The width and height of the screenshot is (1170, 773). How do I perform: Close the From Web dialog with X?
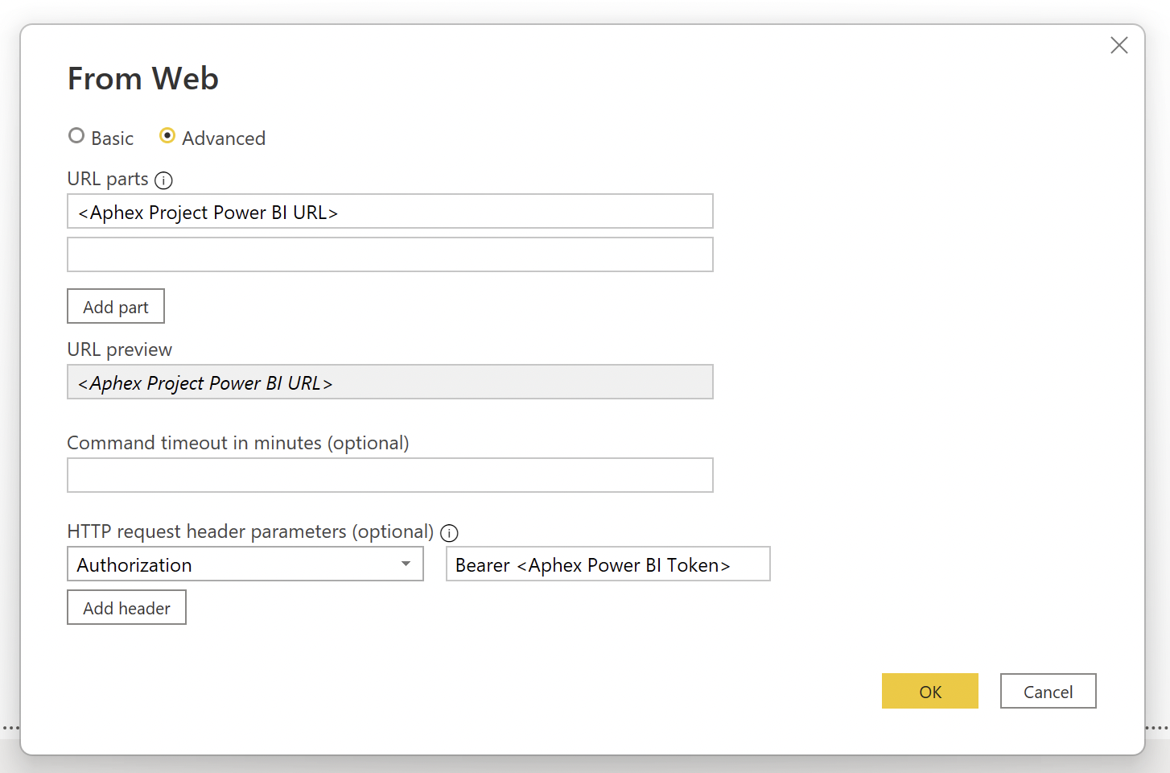click(x=1119, y=46)
